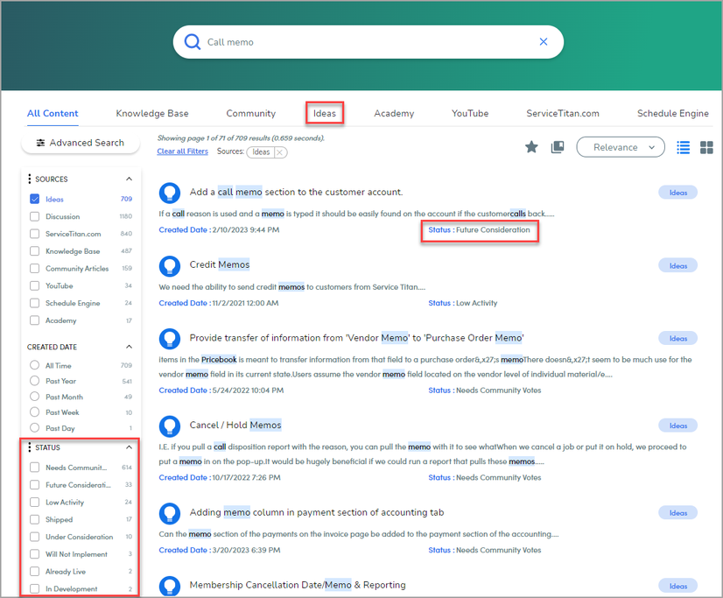Collapse the Created Date filter section
Screen dimensions: 723x598
tap(130, 347)
